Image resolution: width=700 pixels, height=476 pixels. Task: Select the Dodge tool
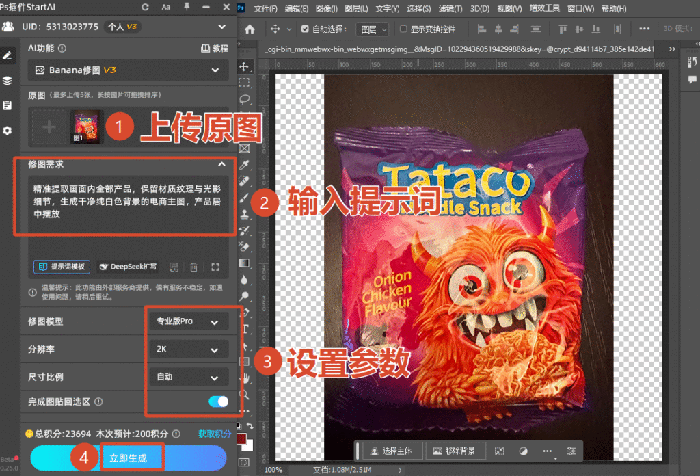(244, 295)
